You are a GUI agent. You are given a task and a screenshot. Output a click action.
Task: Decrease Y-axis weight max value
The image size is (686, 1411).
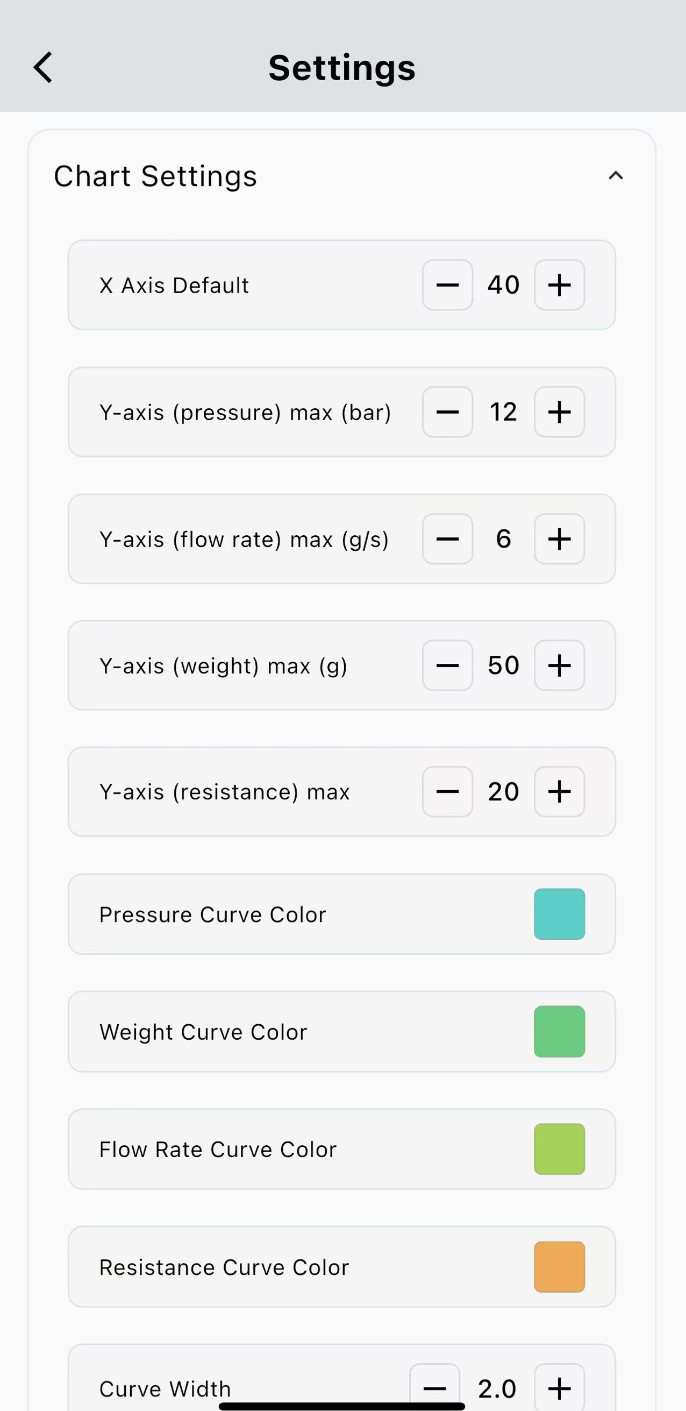coord(447,665)
